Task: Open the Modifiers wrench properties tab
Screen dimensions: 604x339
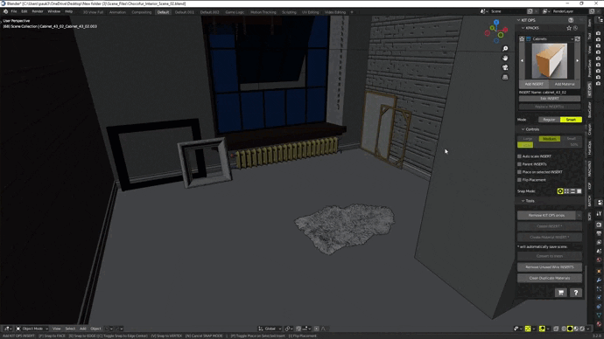Action: pyautogui.click(x=599, y=280)
